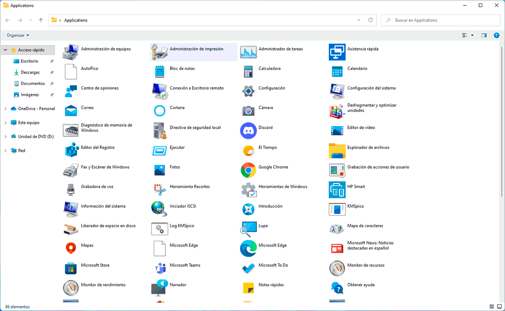505x311 pixels.
Task: Select the Fotos icon
Action: click(x=159, y=170)
